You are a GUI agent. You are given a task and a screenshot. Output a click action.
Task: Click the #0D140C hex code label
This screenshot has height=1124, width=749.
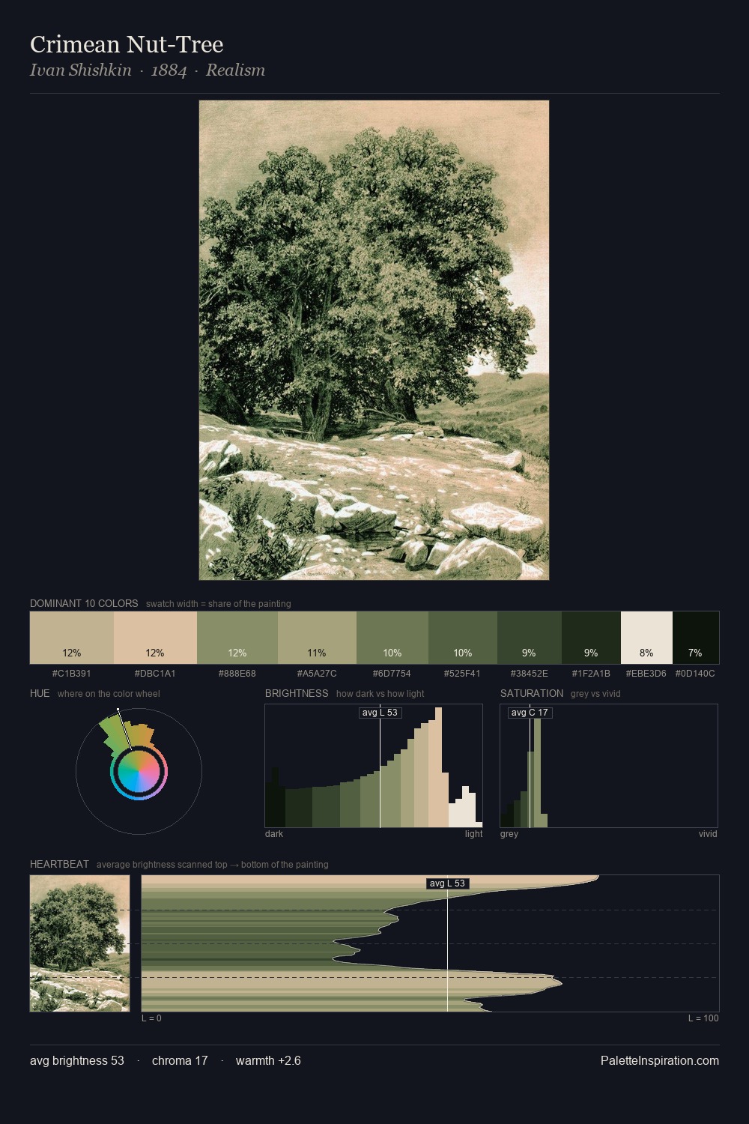click(x=695, y=673)
